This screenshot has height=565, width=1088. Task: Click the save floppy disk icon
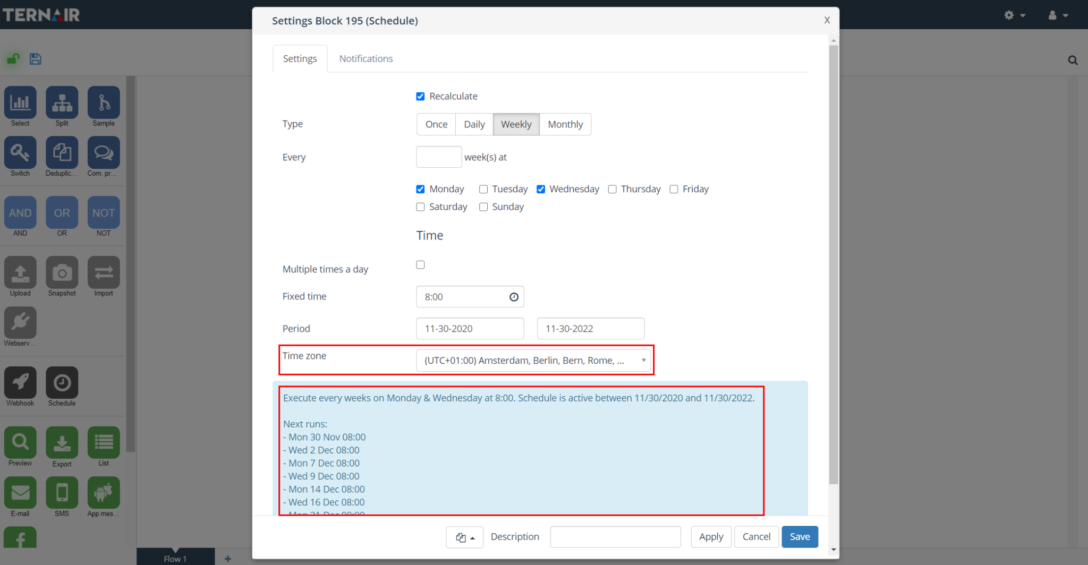click(x=36, y=59)
